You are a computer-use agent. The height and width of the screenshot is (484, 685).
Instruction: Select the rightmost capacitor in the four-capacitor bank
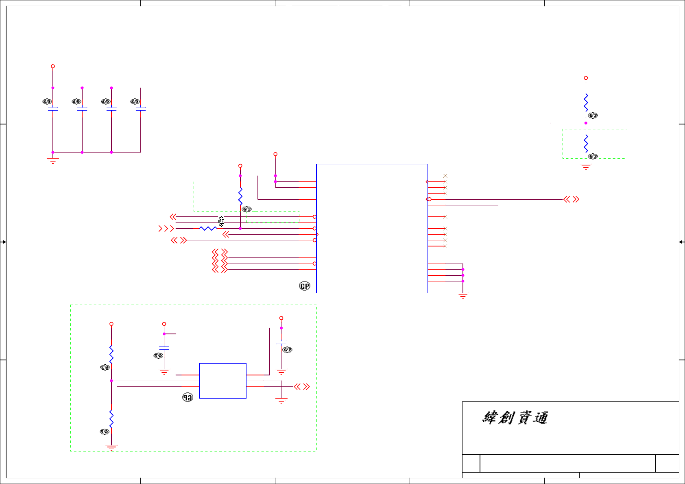(x=141, y=109)
